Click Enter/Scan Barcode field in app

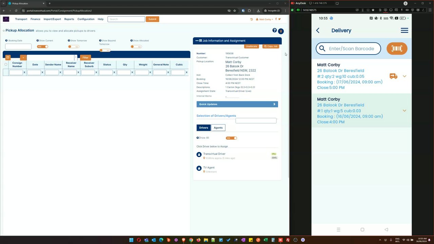[x=348, y=48]
